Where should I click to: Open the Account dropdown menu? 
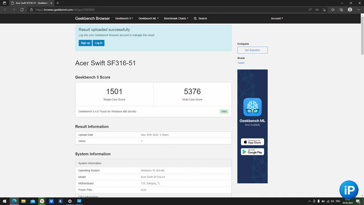[x=277, y=19]
